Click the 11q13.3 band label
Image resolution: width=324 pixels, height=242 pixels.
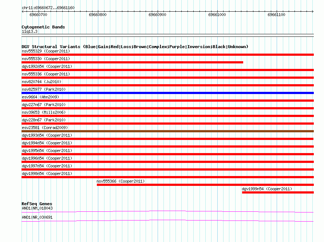click(29, 31)
